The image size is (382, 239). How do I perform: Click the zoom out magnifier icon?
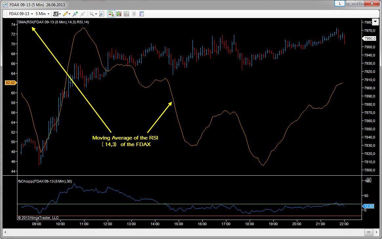coord(83,14)
